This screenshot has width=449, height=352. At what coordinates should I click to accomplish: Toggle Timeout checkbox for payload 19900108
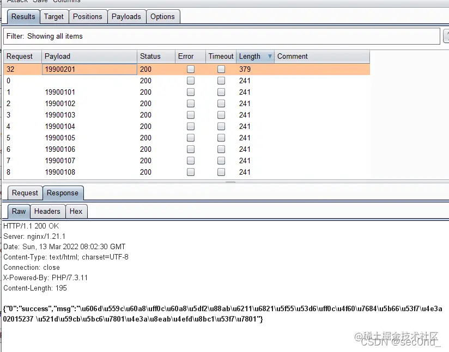coord(221,172)
